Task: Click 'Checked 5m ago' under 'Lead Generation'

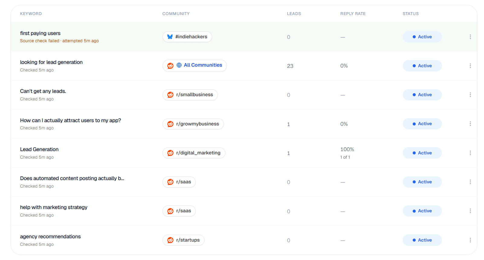Action: (x=37, y=157)
